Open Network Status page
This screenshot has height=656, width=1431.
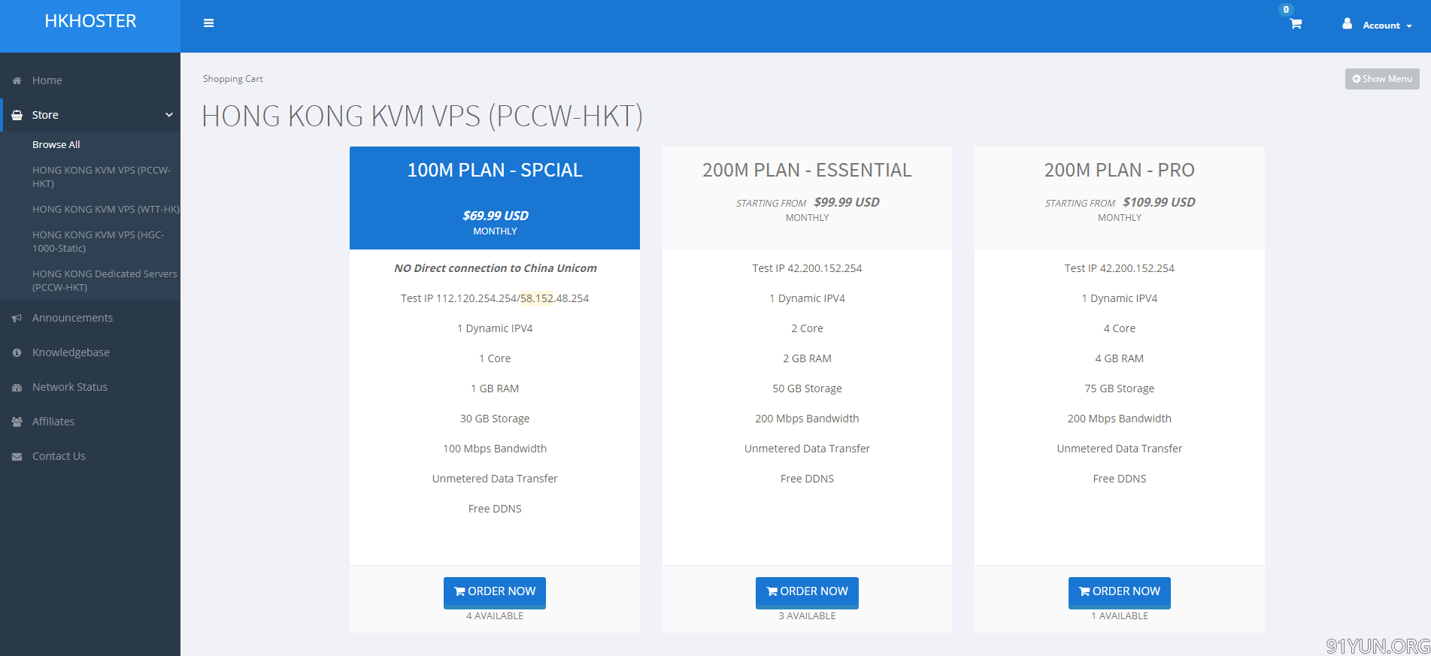pyautogui.click(x=70, y=387)
